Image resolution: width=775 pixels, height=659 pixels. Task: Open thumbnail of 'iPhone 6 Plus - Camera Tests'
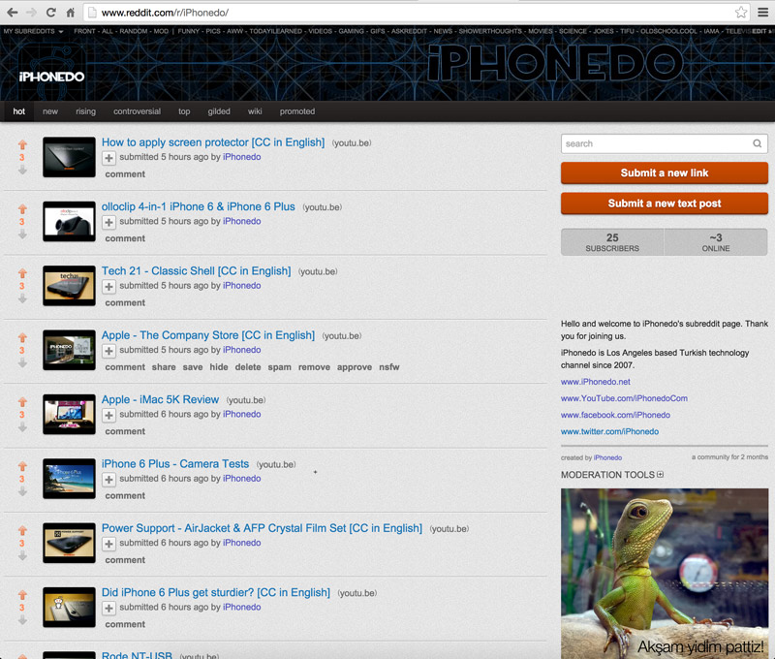coord(69,479)
